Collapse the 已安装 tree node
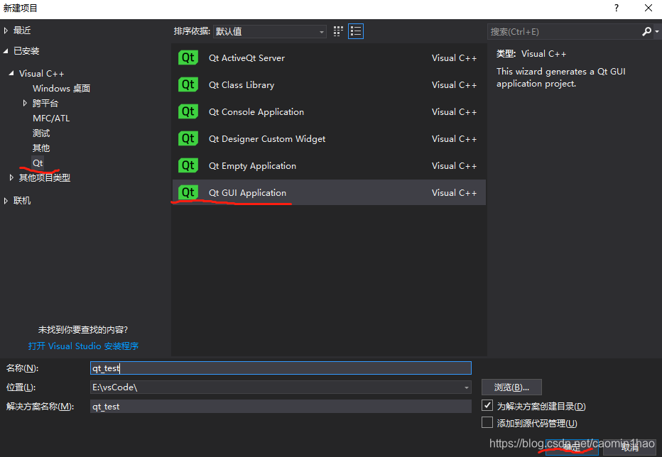Image resolution: width=662 pixels, height=457 pixels. pos(6,51)
